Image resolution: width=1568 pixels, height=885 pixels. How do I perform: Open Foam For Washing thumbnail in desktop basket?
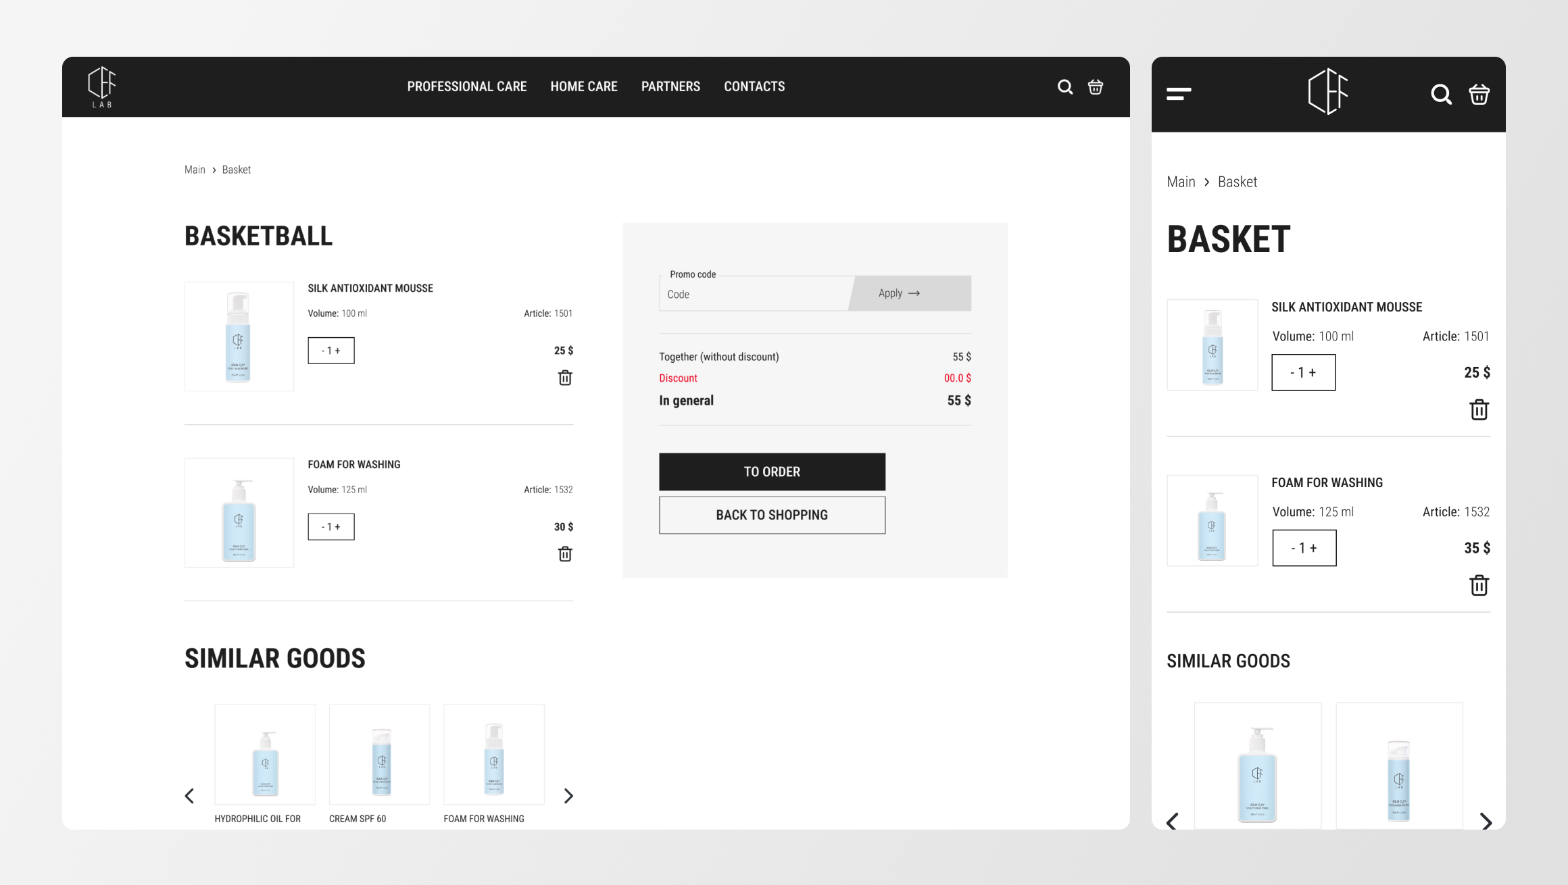(239, 513)
